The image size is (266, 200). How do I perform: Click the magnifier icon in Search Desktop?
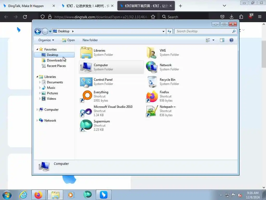pyautogui.click(x=234, y=31)
